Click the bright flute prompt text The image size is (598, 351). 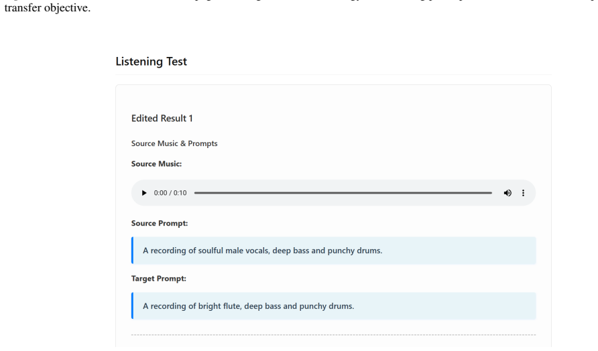248,306
